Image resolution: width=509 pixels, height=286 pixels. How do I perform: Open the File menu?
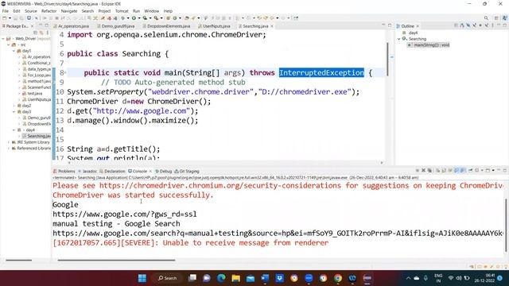coord(6,11)
